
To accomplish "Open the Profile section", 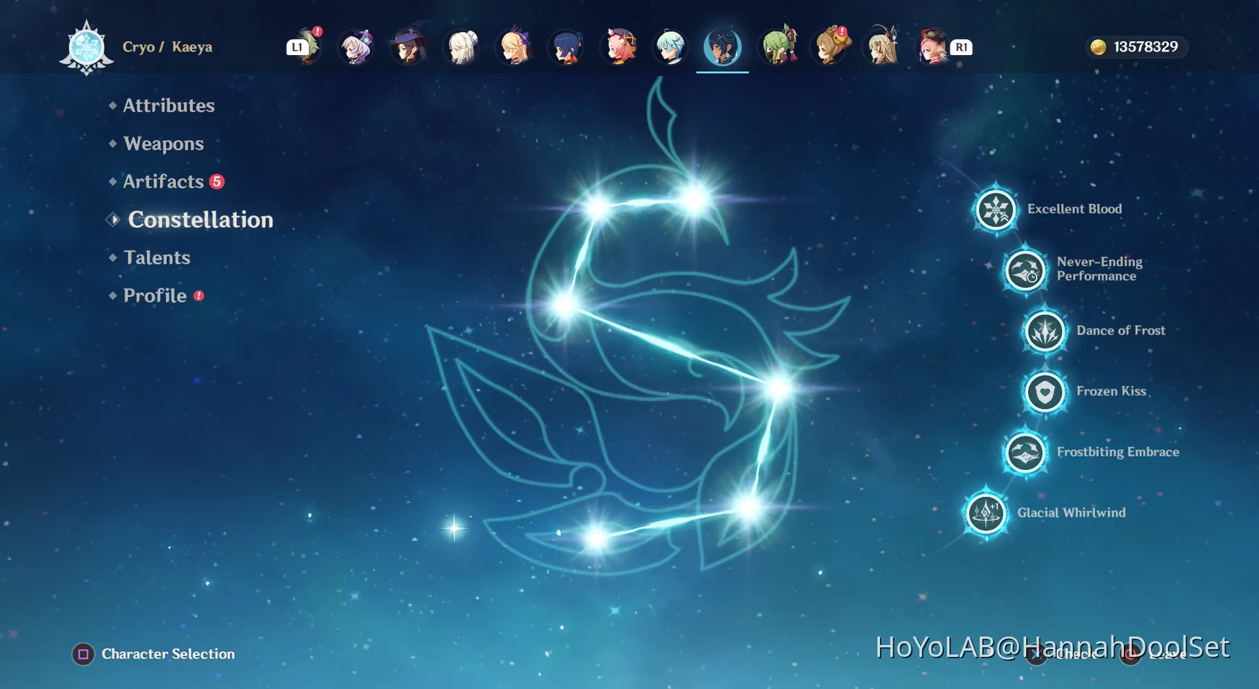I will (x=154, y=296).
